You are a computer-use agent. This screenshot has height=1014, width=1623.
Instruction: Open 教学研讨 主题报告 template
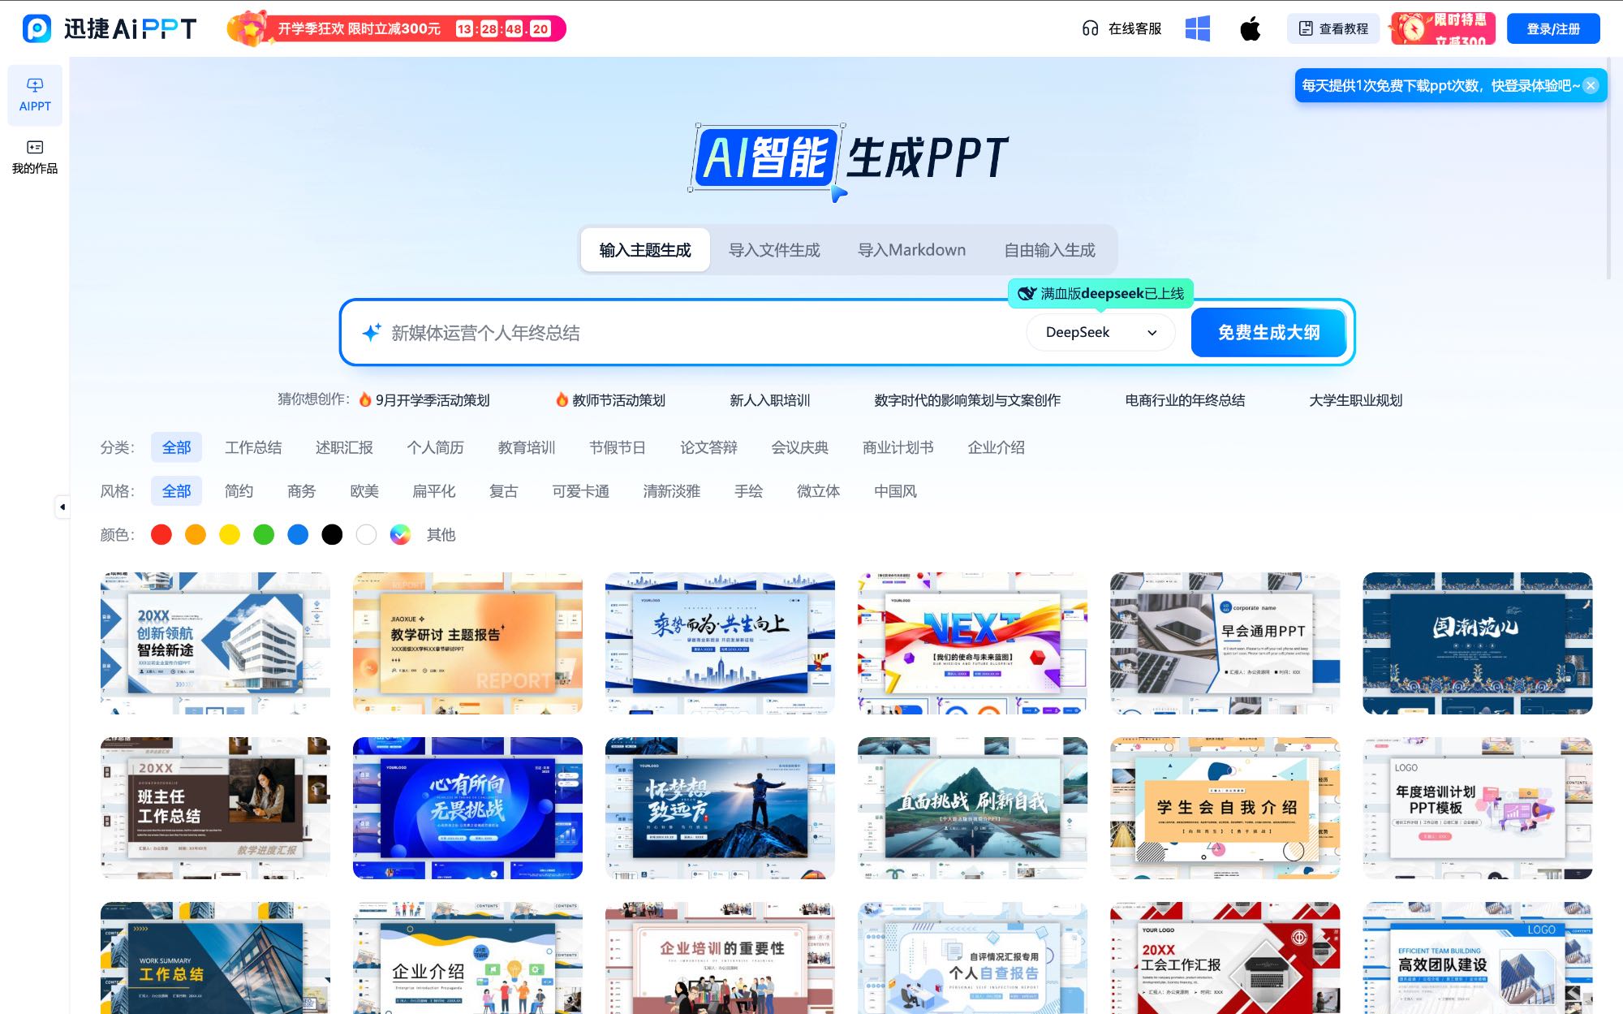(x=467, y=643)
